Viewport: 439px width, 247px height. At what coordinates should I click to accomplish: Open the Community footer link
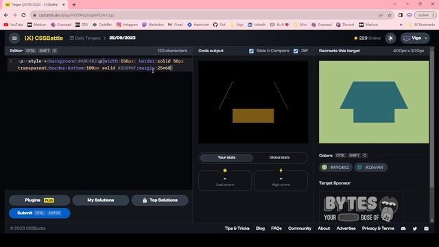tap(300, 228)
